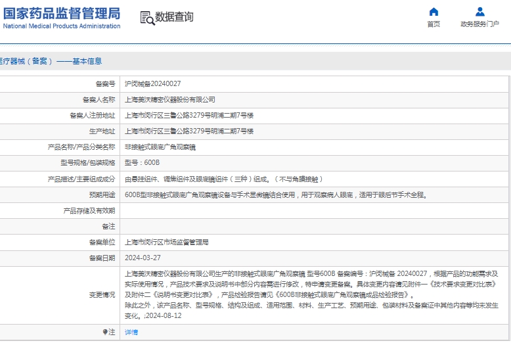This screenshot has width=511, height=343.
Task: Click the 产品名称/产品分类名称 field label
Action: pyautogui.click(x=81, y=147)
